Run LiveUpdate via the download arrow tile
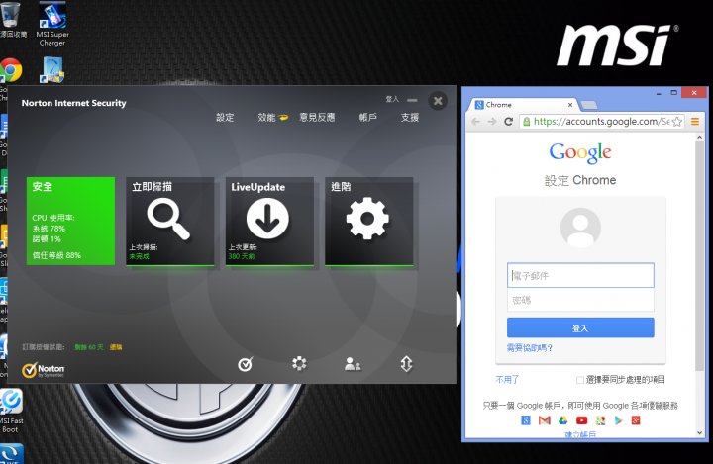 point(269,221)
